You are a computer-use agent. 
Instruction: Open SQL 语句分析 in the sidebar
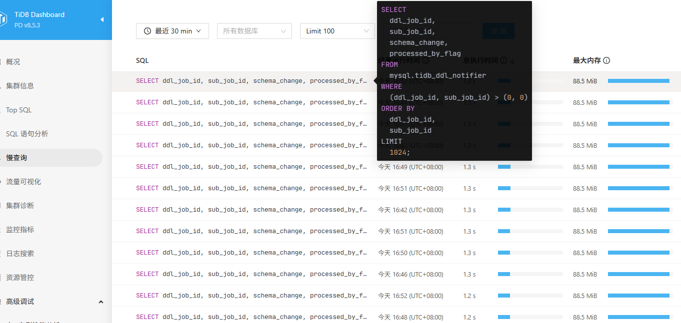pos(27,134)
